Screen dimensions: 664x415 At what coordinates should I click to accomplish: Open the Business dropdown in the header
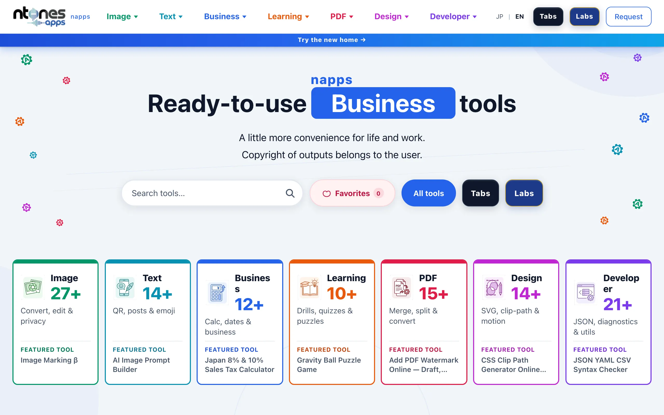tap(225, 16)
